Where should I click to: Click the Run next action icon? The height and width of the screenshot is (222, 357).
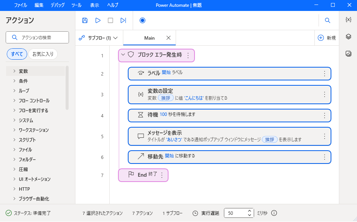coord(123,20)
